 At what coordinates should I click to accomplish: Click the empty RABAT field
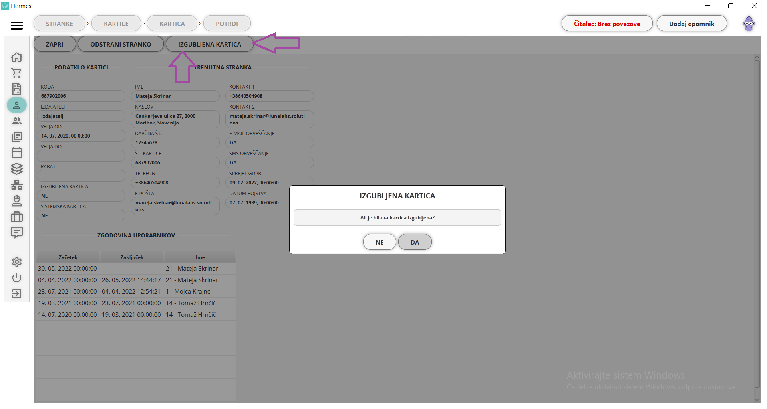click(81, 176)
